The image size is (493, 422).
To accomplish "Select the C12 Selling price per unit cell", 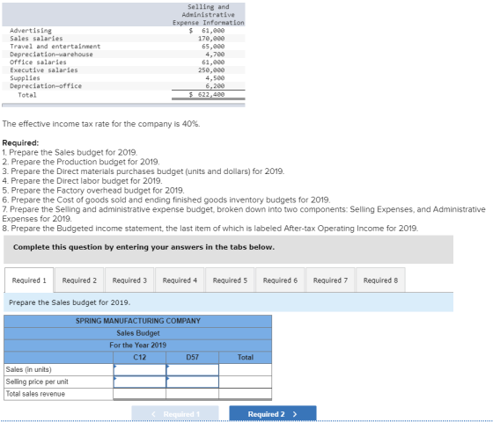I will (140, 382).
